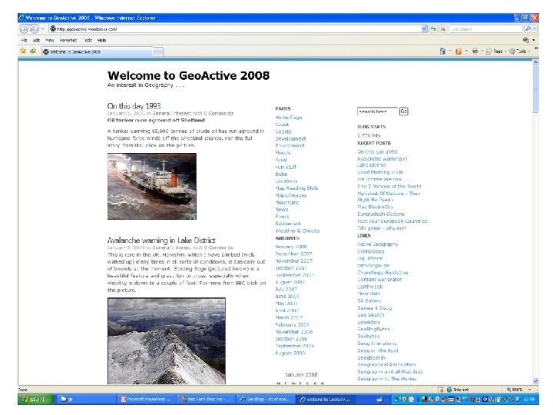Open the Map Reading Skills page
Image resolution: width=553 pixels, height=415 pixels.
[x=296, y=188]
